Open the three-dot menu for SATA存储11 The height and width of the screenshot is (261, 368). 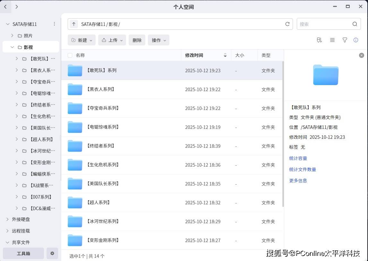54,24
